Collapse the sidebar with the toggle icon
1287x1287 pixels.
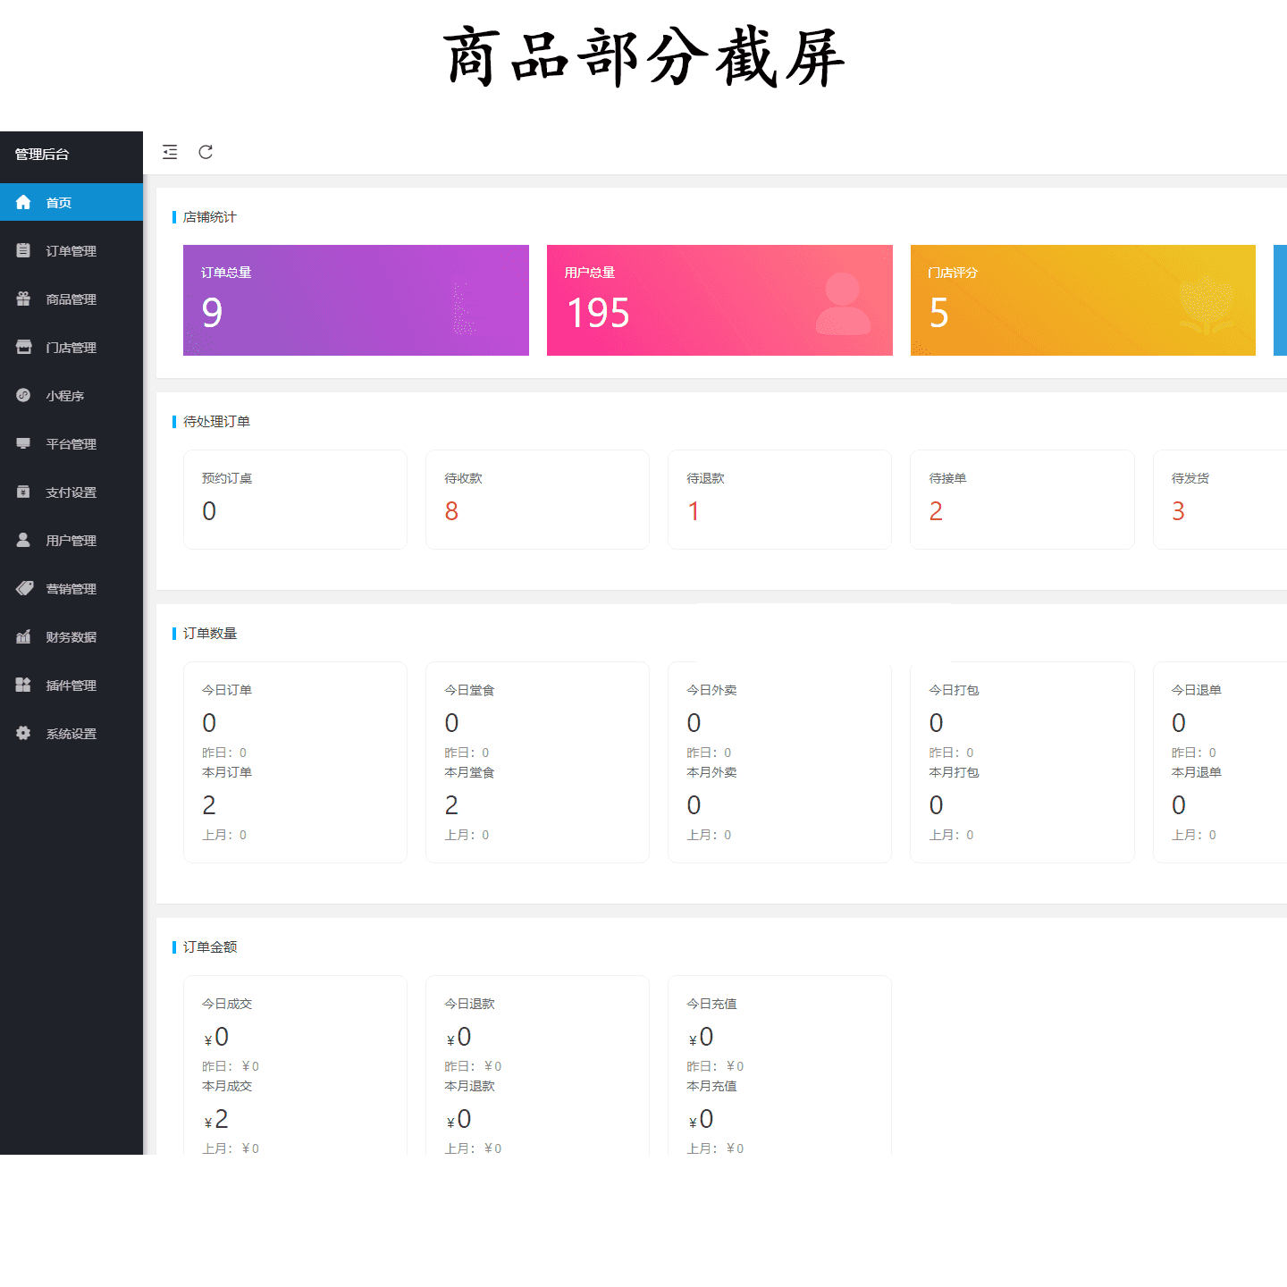click(x=170, y=152)
